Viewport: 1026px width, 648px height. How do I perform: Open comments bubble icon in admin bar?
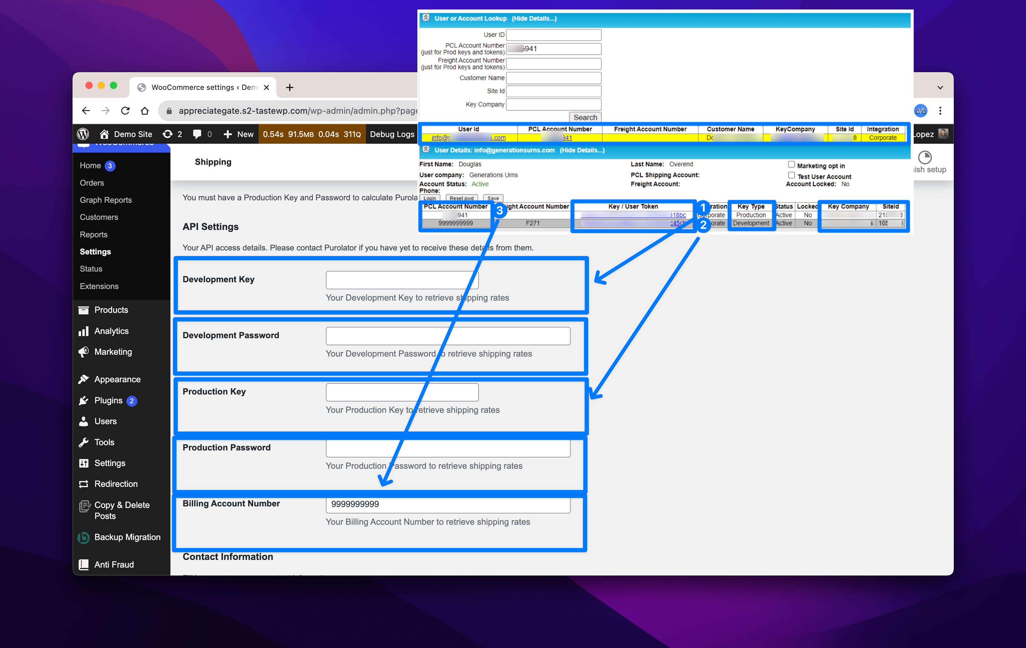click(197, 134)
